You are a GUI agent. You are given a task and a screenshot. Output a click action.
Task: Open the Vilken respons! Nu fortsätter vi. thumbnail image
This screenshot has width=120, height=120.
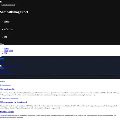pos(9,98)
